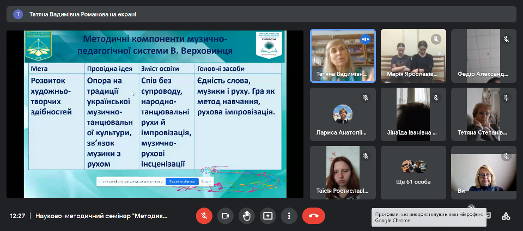
Task: Select Зінаїда Іванівна participant tile
Action: tap(413, 114)
